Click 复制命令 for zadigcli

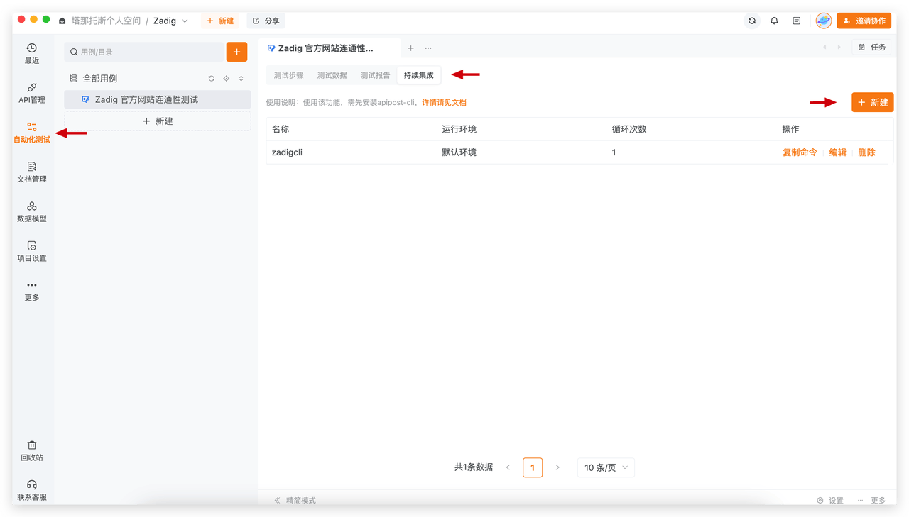(800, 152)
